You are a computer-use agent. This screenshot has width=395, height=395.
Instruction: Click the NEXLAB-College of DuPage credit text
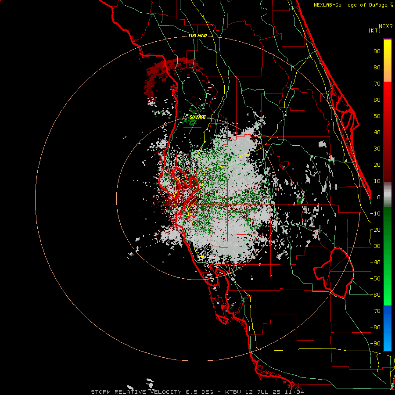coord(350,5)
